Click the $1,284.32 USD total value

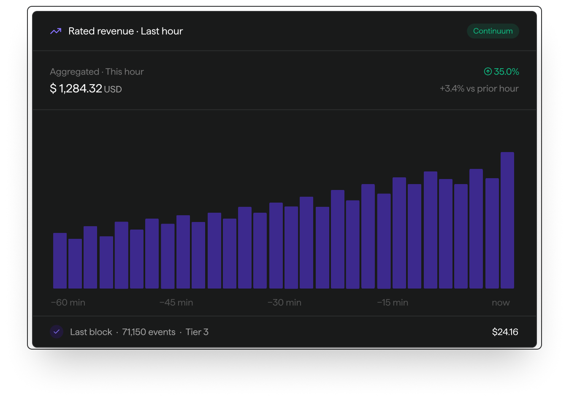point(86,88)
